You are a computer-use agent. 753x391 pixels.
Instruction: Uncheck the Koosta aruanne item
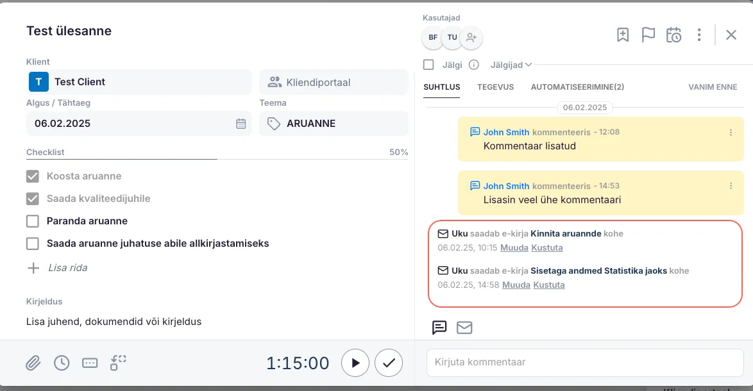point(33,176)
